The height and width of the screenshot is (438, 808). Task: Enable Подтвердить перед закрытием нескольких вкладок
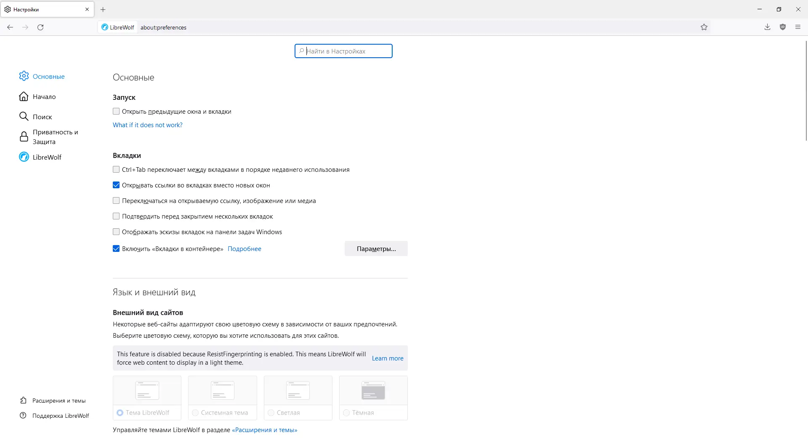[x=116, y=216]
